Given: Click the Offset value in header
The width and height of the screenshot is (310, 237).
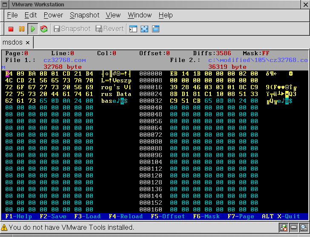Looking at the screenshot, I should point(168,53).
